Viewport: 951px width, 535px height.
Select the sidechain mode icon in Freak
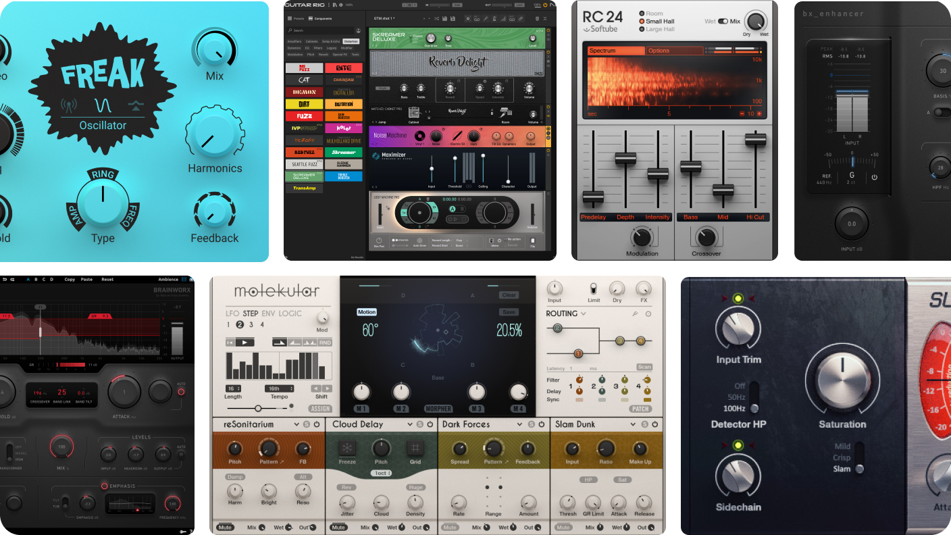coord(136,105)
